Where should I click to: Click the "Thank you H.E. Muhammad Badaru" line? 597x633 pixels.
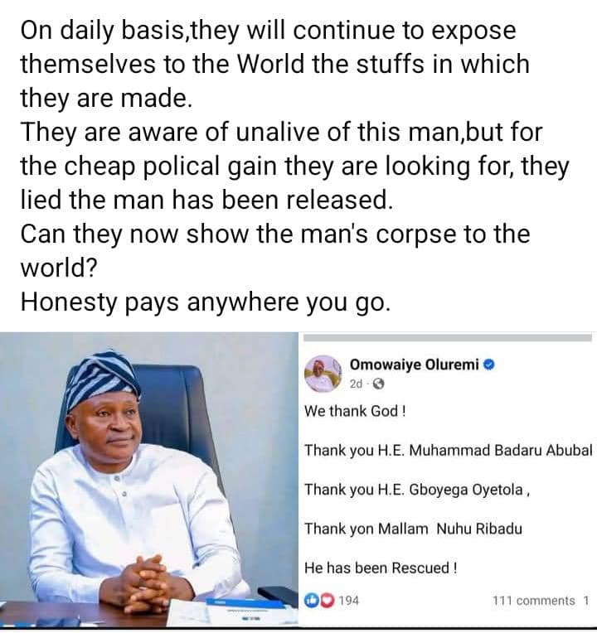tap(448, 451)
